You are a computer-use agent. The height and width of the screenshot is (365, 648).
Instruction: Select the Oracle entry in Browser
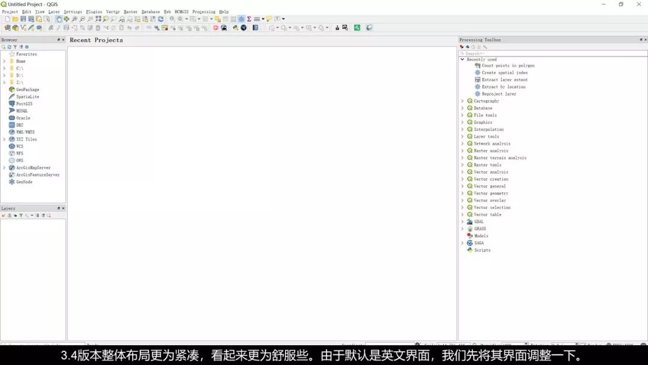coord(23,118)
